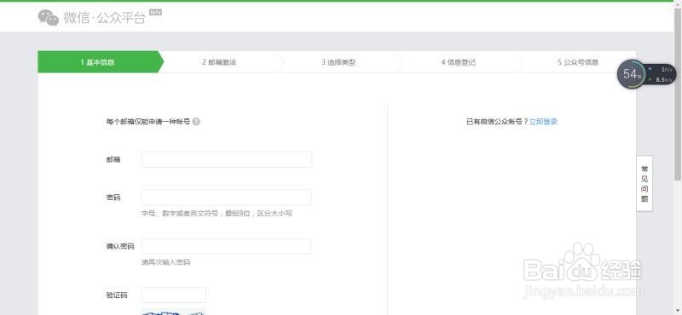682x315 pixels.
Task: Click the 微信·公众平台 title text
Action: pyautogui.click(x=104, y=18)
